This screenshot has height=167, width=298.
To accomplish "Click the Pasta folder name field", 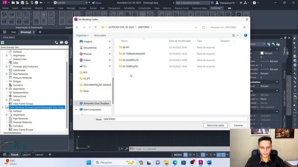I will pyautogui.click(x=175, y=119).
